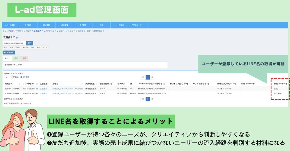Image resolution: width=290 pixels, height=151 pixels.
Task: Click the 広告主B advertiser link
Action: (x=43, y=89)
